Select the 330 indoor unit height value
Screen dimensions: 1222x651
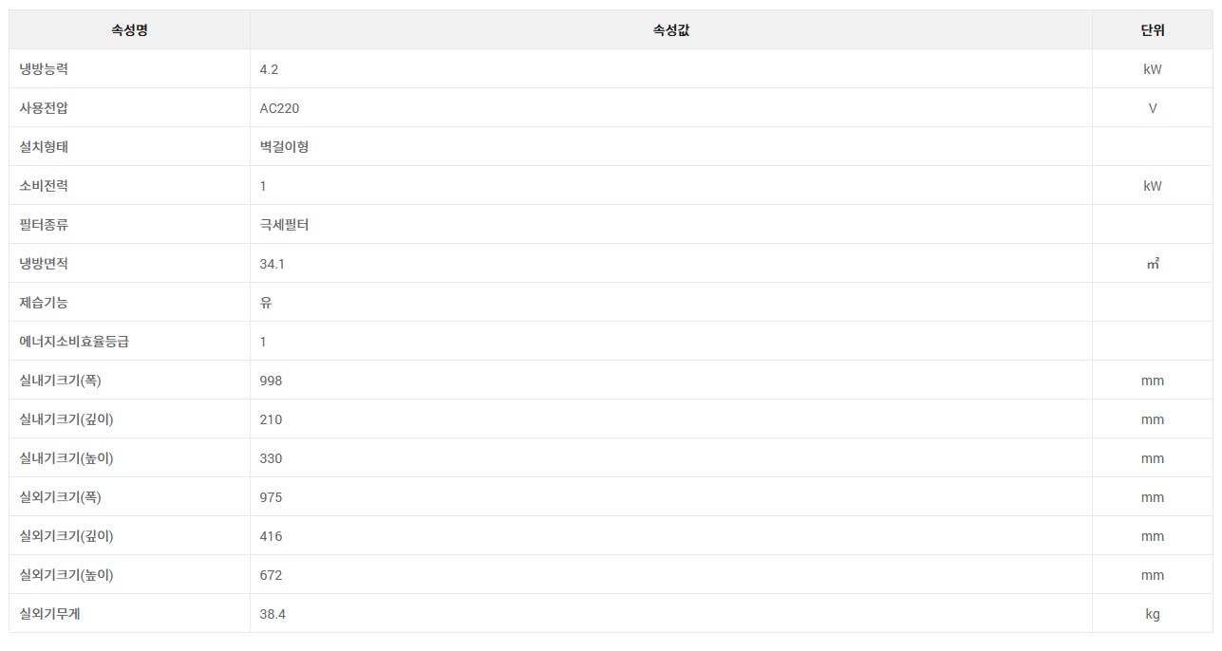[x=271, y=458]
